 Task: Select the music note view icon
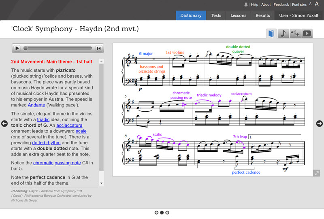click(x=283, y=34)
